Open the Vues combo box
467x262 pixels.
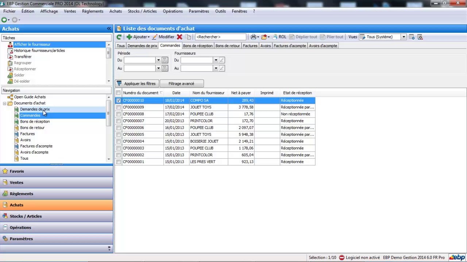click(383, 37)
